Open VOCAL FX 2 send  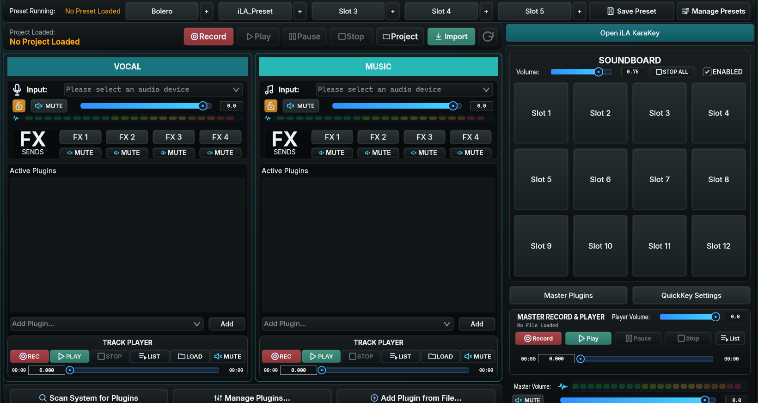coord(127,137)
